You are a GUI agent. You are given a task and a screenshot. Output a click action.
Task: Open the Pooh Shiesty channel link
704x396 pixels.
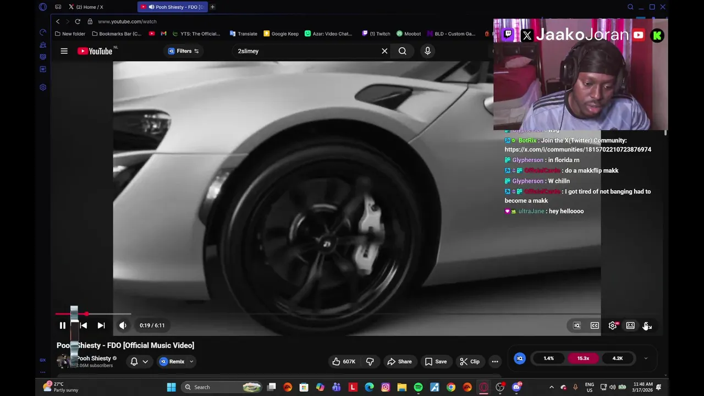pyautogui.click(x=94, y=358)
